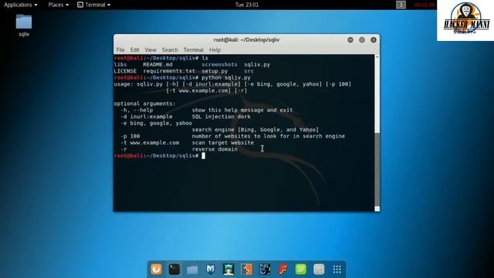This screenshot has width=494, height=278.
Task: Click 'show this help message and exit'
Action: [242, 110]
